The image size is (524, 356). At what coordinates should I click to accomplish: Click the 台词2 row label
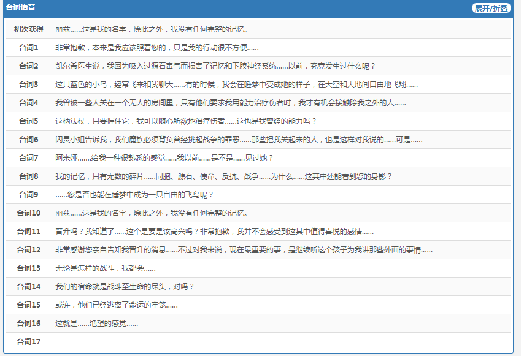tap(29, 66)
